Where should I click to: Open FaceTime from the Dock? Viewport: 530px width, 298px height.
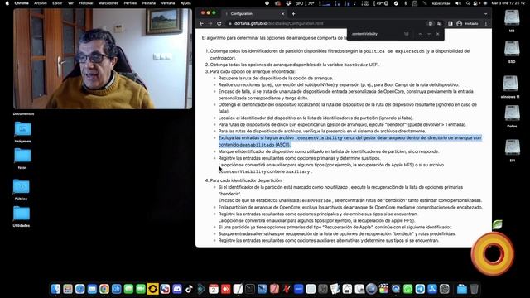pos(141,289)
